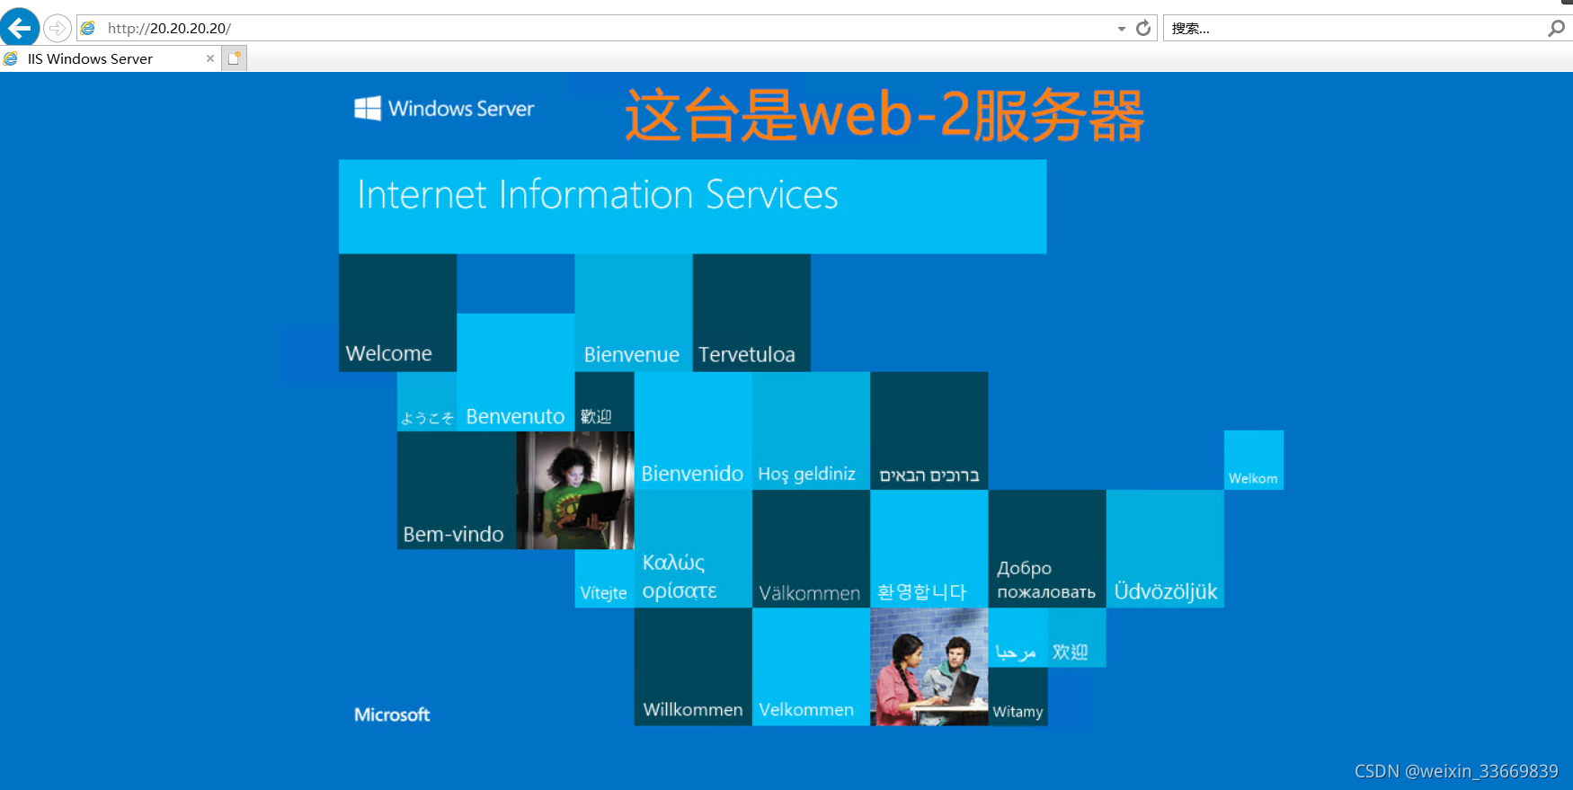This screenshot has height=790, width=1573.
Task: Click the 欢迎 simplified Chinese tile
Action: pyautogui.click(x=1077, y=638)
